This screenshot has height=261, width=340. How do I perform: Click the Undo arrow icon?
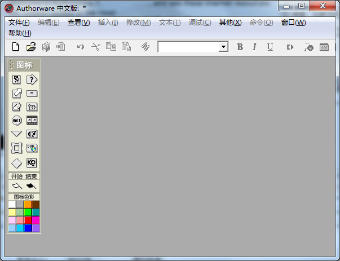(81, 47)
